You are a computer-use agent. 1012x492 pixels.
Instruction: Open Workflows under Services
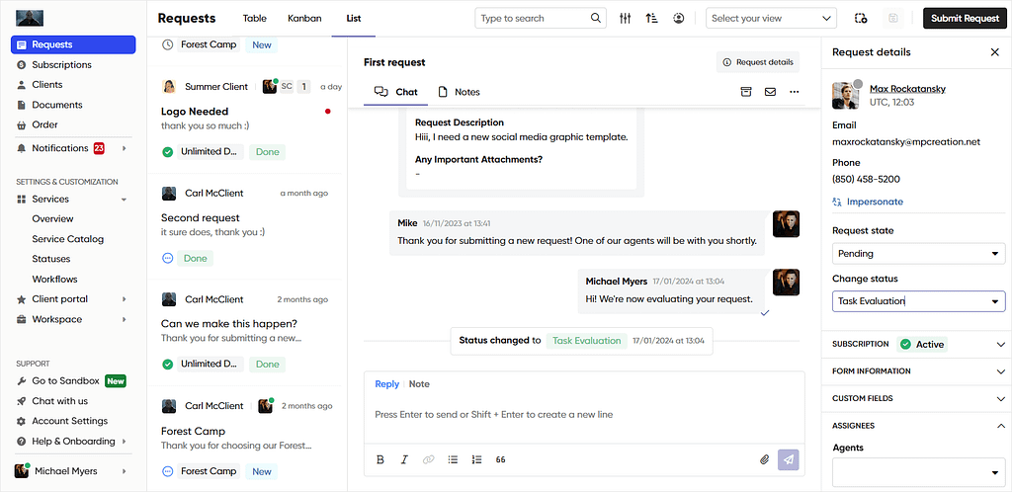click(x=55, y=280)
